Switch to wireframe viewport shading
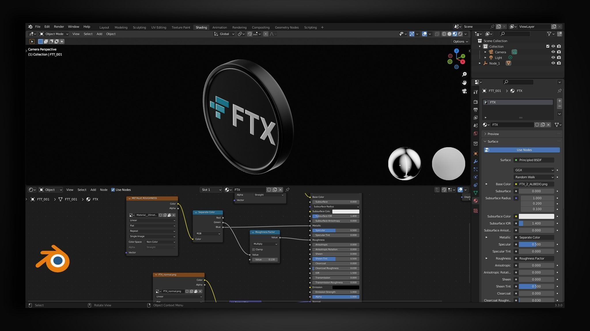Viewport: 590px width, 331px height. 444,34
